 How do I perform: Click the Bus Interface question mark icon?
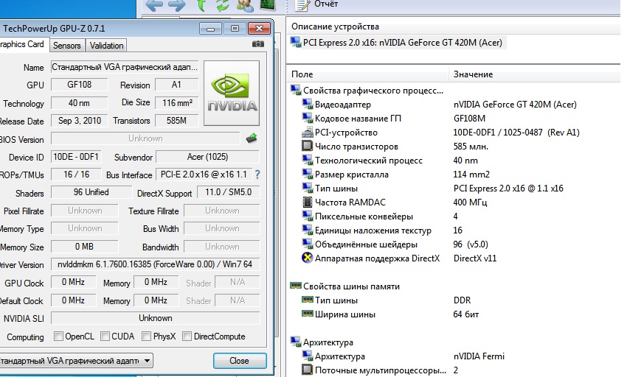(x=257, y=175)
